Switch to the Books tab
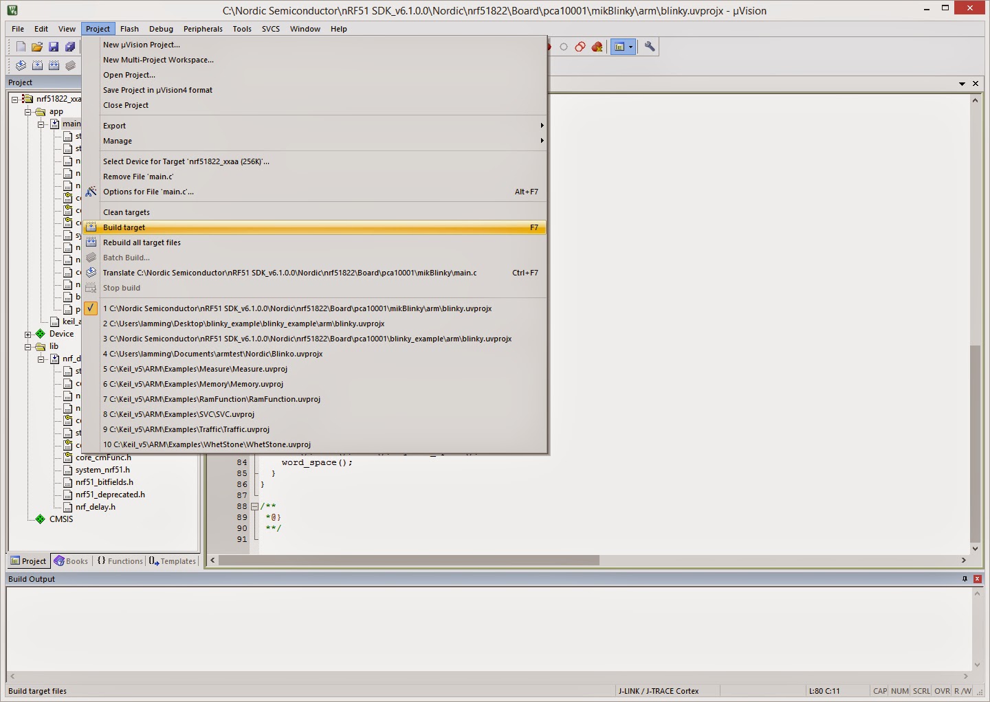 71,561
